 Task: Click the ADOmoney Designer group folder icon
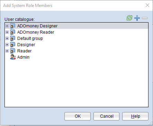click(12, 26)
